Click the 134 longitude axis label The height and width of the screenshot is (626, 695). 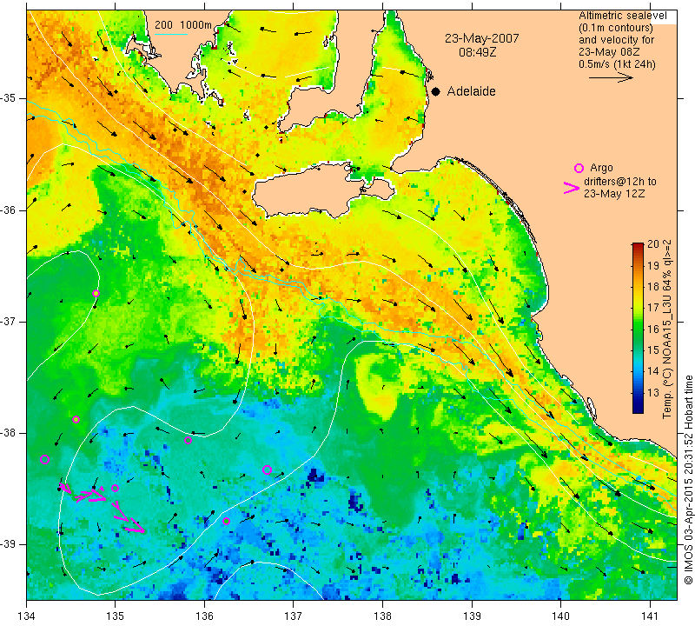point(27,616)
